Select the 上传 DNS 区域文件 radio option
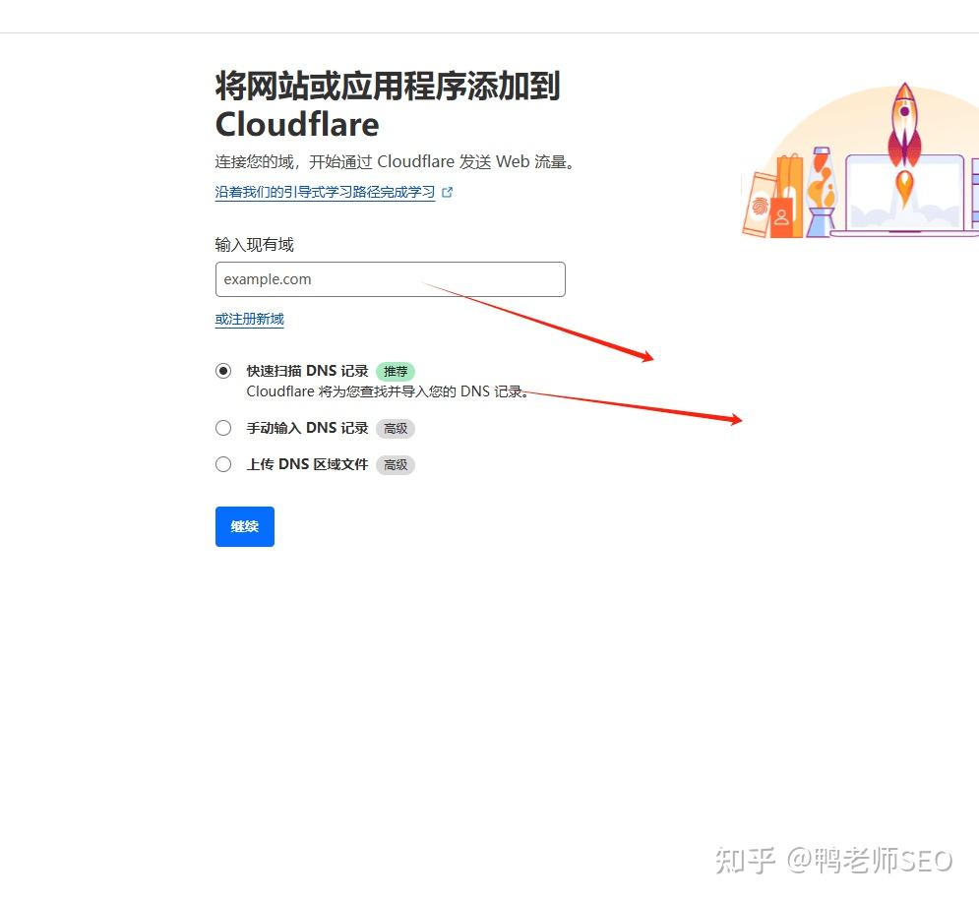979x900 pixels. (223, 463)
